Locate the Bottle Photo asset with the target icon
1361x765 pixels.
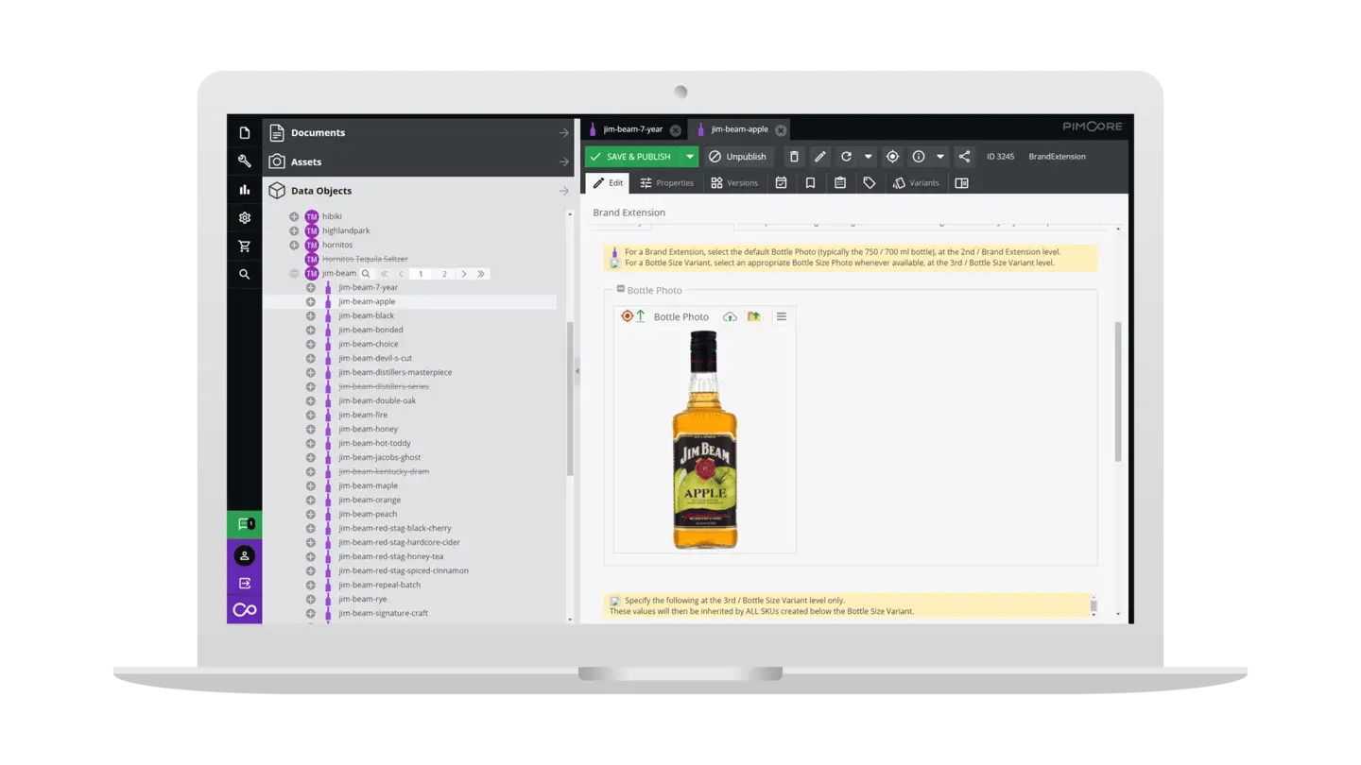pos(628,315)
